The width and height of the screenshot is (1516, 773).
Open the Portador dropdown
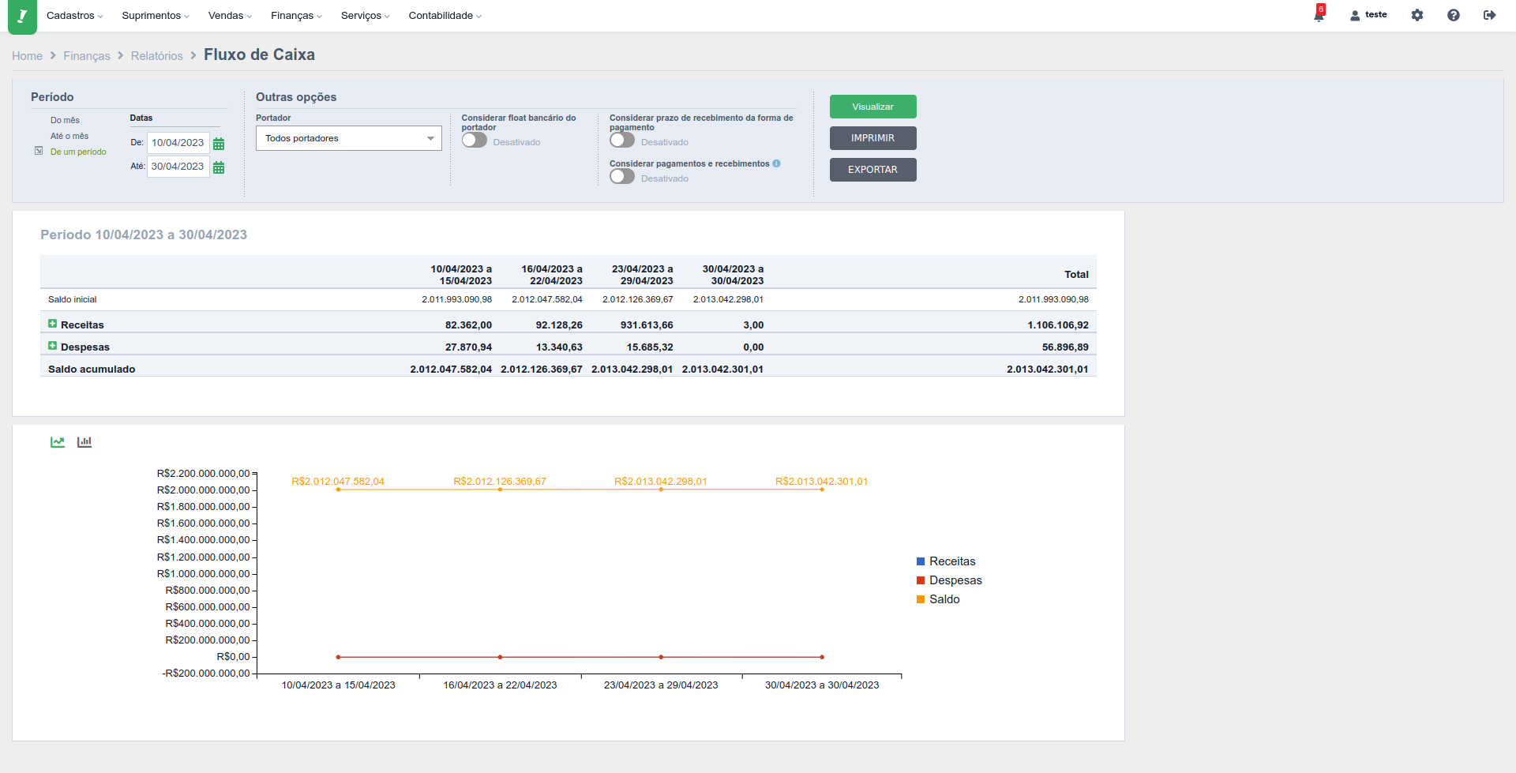pos(348,138)
